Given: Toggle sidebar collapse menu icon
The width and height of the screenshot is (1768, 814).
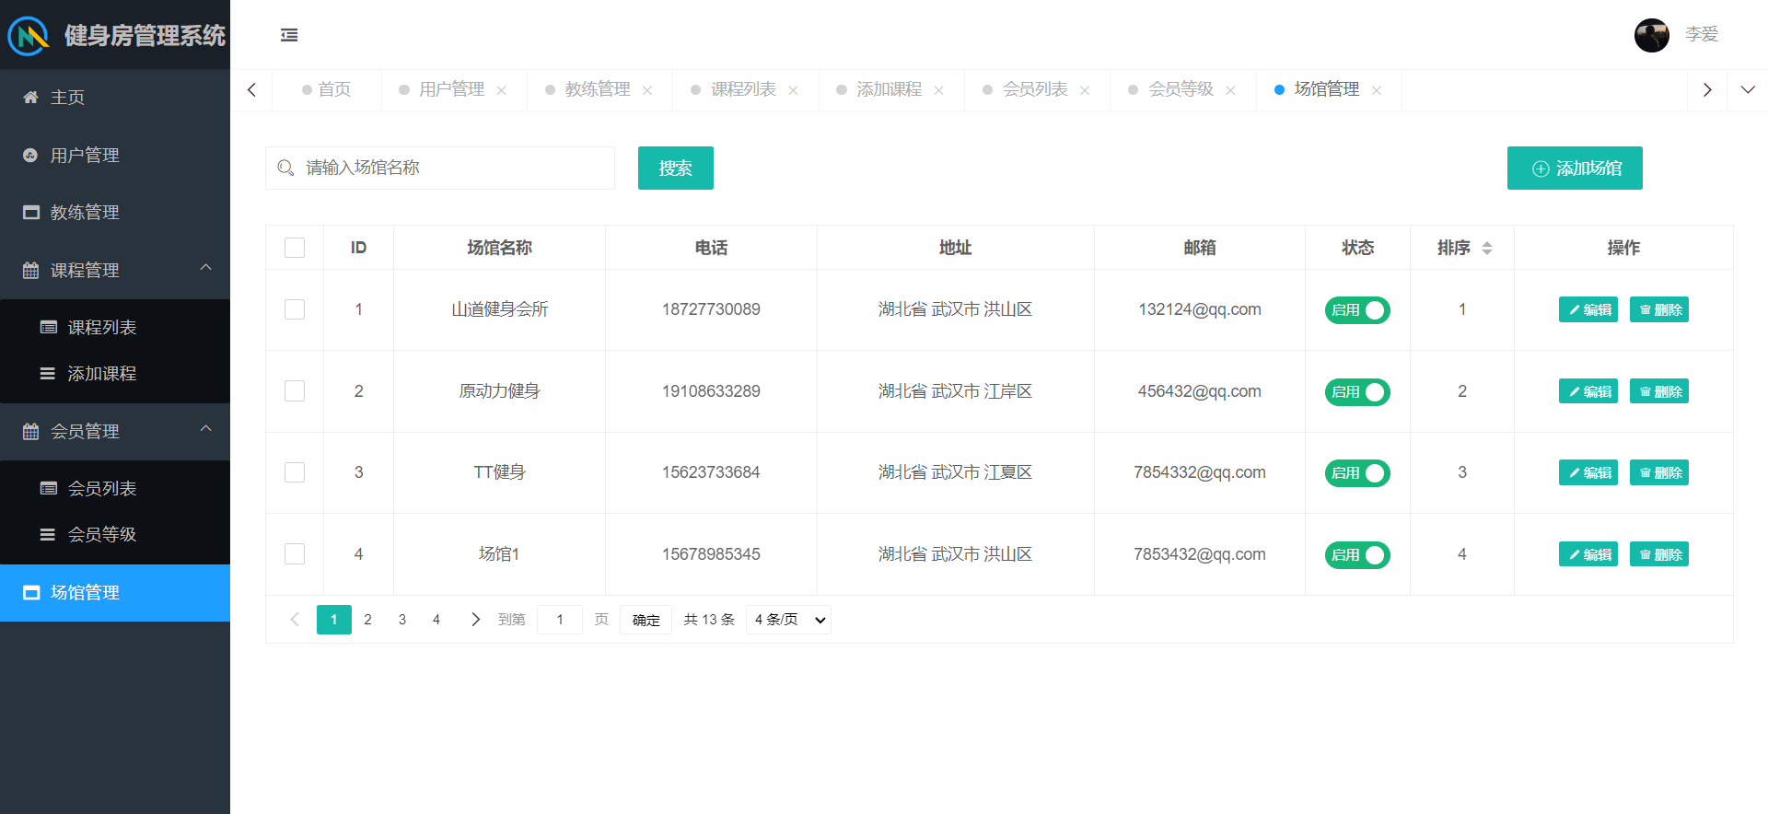Looking at the screenshot, I should tap(289, 35).
